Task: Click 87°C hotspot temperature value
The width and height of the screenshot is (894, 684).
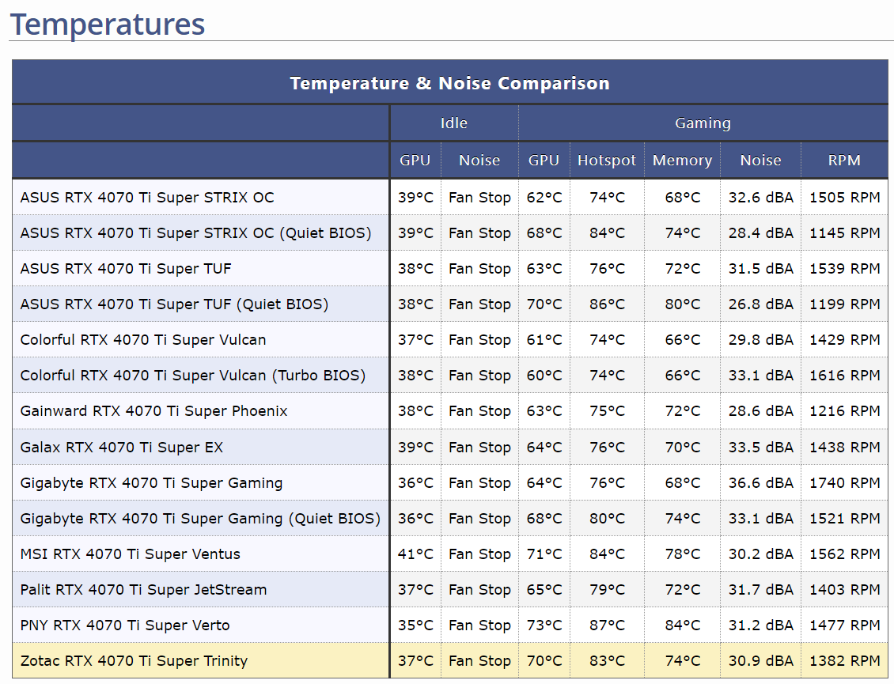Action: (607, 625)
